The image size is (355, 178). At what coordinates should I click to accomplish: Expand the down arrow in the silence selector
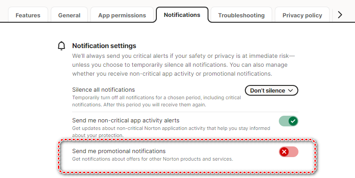coord(291,90)
